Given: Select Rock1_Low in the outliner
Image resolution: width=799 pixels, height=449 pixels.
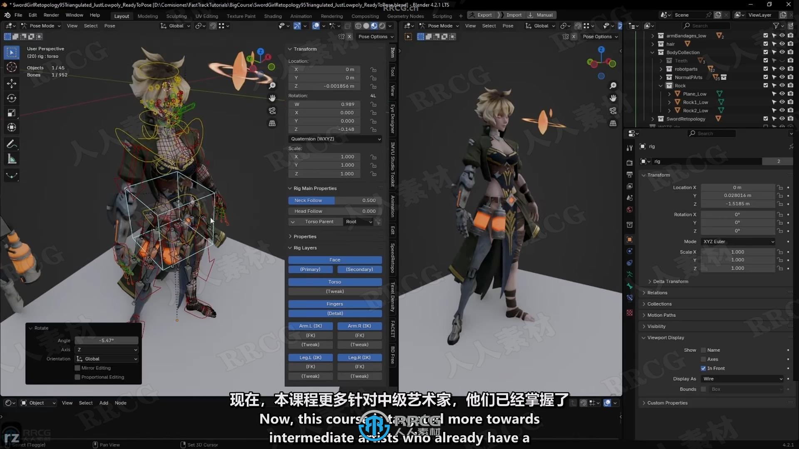Looking at the screenshot, I should 695,102.
